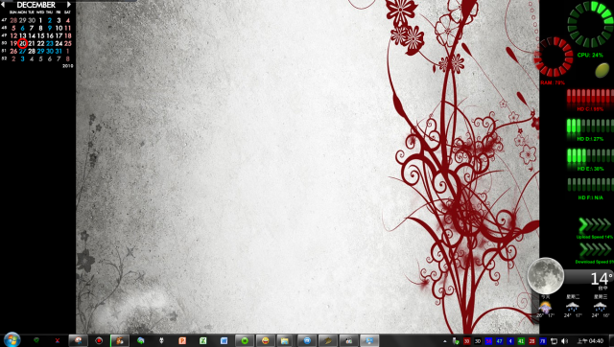Click the red RAM usage ring gauge

tap(554, 58)
